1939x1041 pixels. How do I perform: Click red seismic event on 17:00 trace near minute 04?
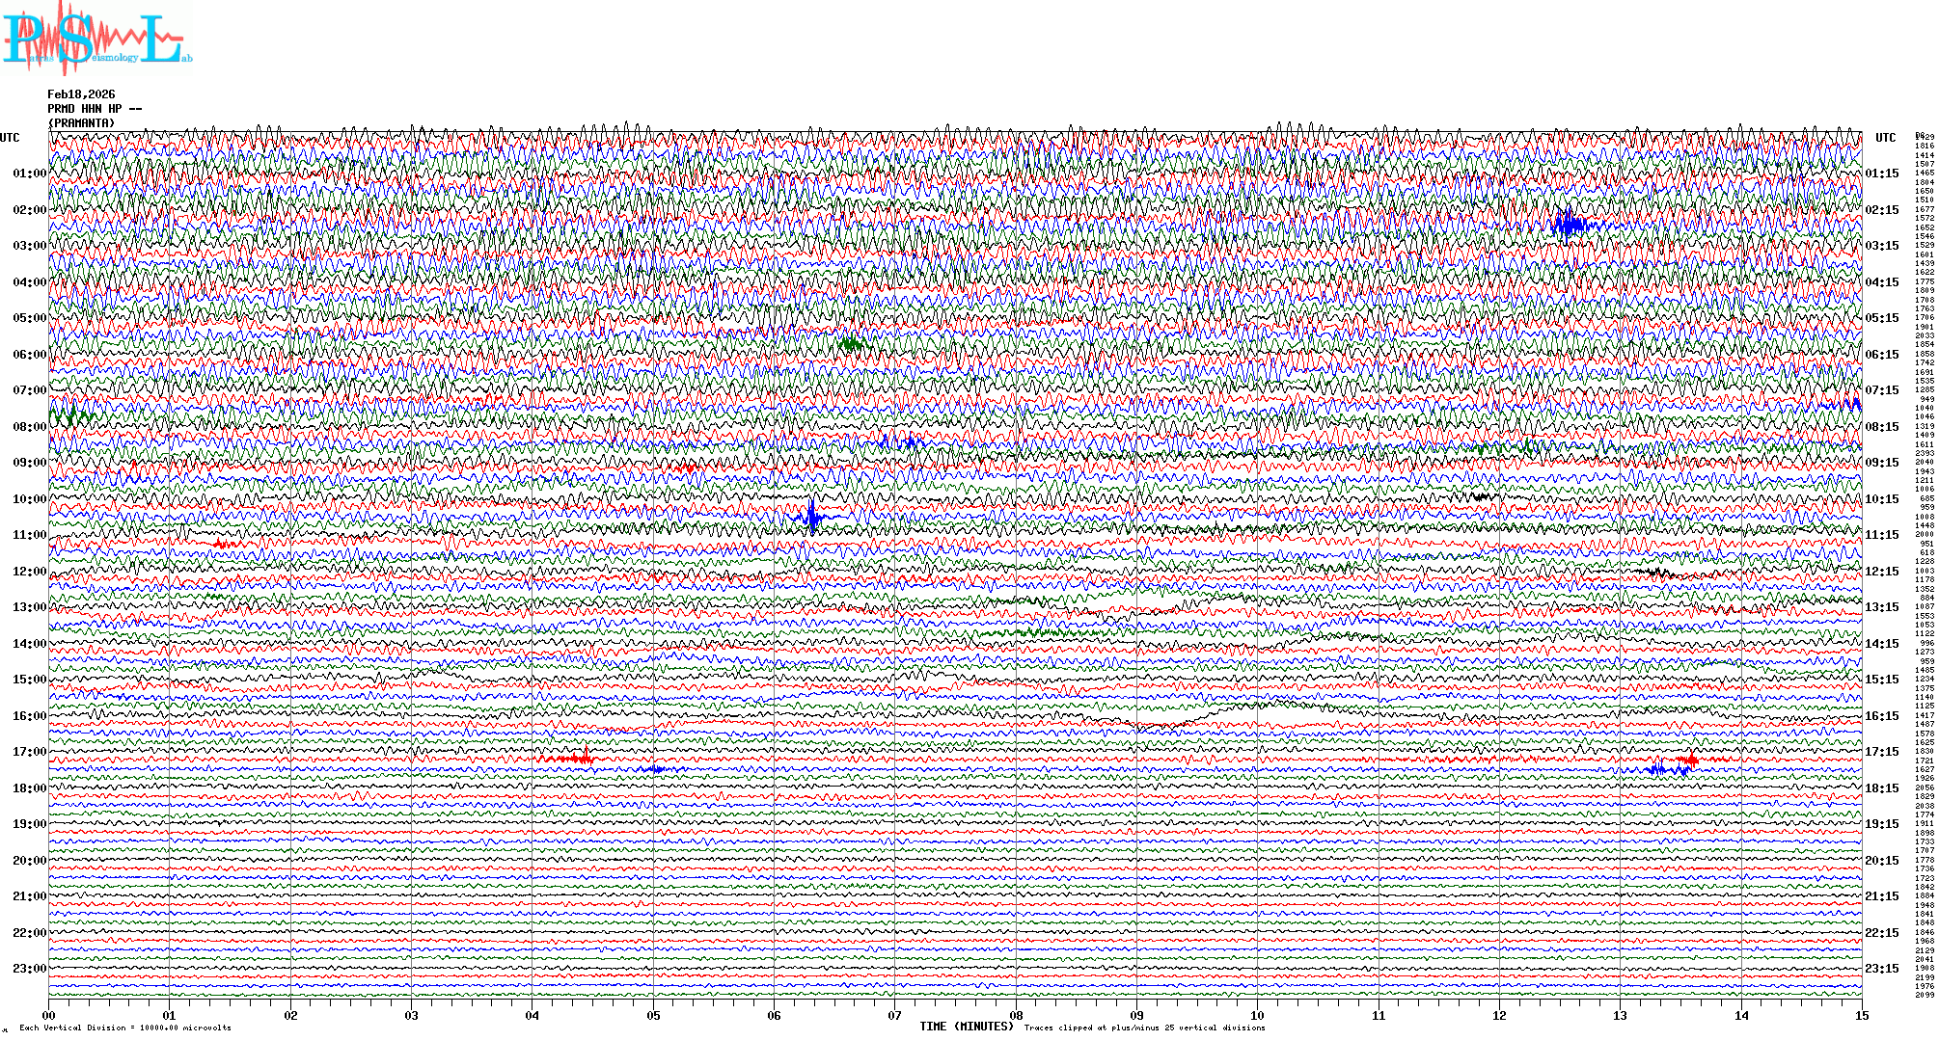[582, 759]
